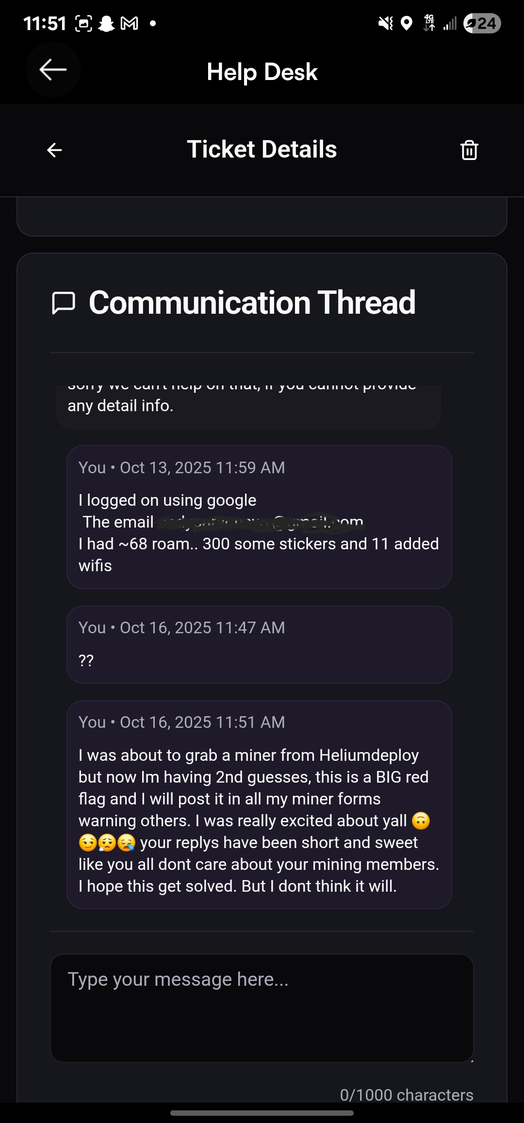
Task: Tap the Communication Thread chat bubble icon
Action: pos(64,303)
